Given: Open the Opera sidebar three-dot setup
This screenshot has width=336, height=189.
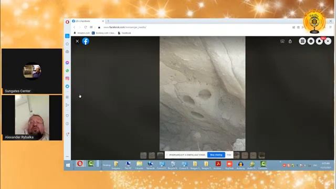Looking at the screenshot, I should [67, 156].
